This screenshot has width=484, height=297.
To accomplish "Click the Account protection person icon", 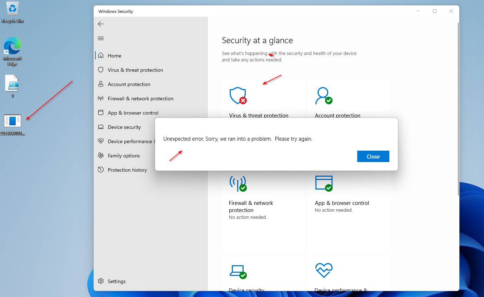I will click(x=324, y=96).
